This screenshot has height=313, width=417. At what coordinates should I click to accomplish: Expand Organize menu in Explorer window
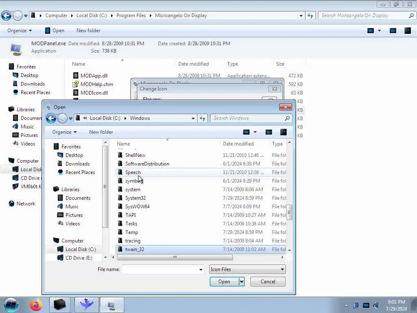tap(20, 31)
